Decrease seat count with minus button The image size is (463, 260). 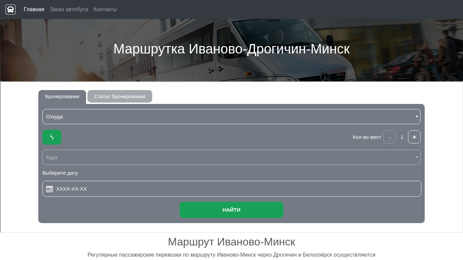pos(389,137)
